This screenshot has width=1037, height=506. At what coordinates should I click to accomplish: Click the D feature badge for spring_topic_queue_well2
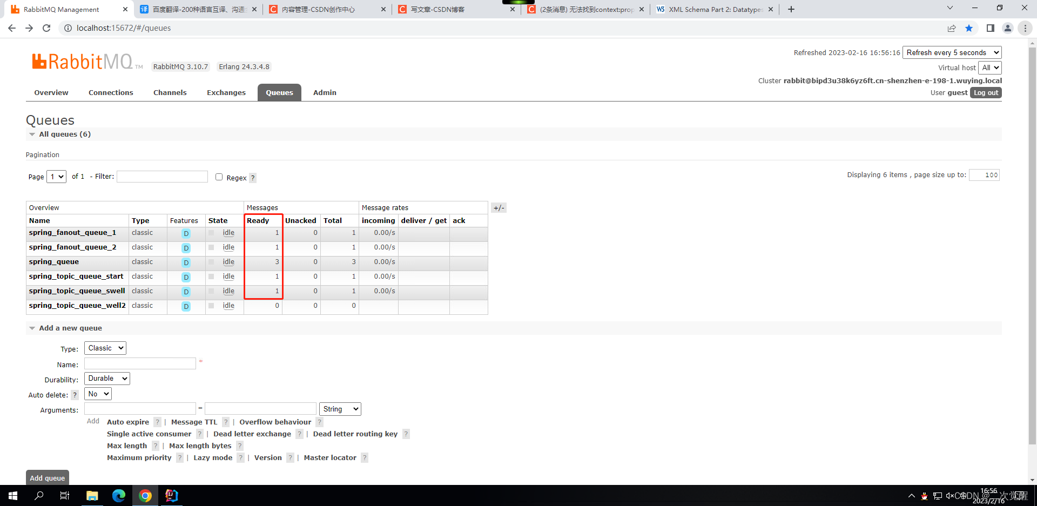[x=186, y=306]
